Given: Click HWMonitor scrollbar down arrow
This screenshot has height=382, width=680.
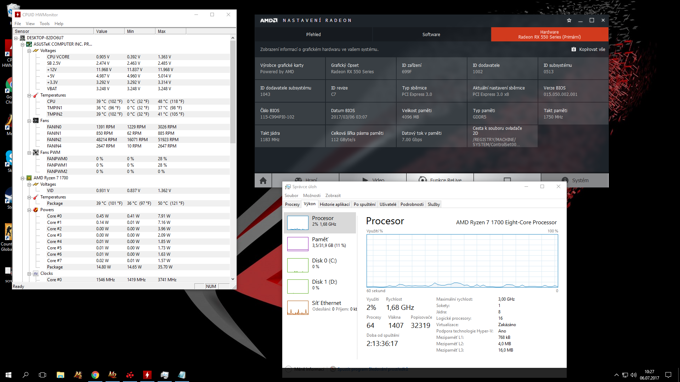Looking at the screenshot, I should pos(233,279).
